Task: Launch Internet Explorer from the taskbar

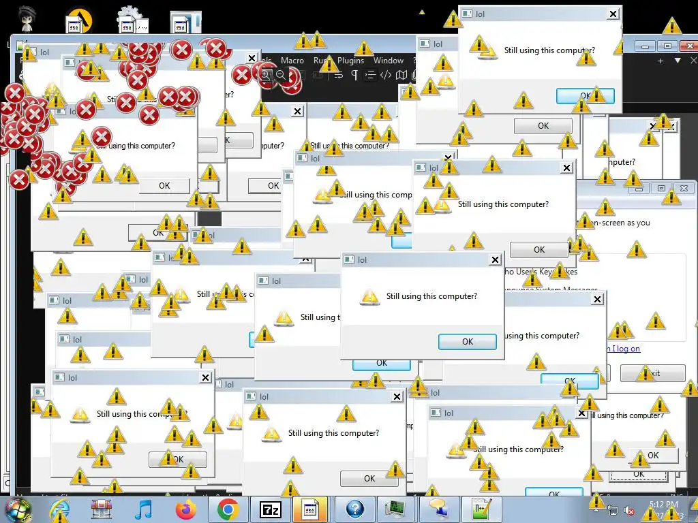Action: (60, 509)
